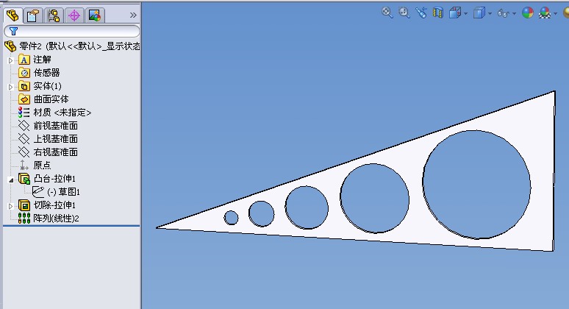Open the Apply Scene dropdown arrow

555,14
